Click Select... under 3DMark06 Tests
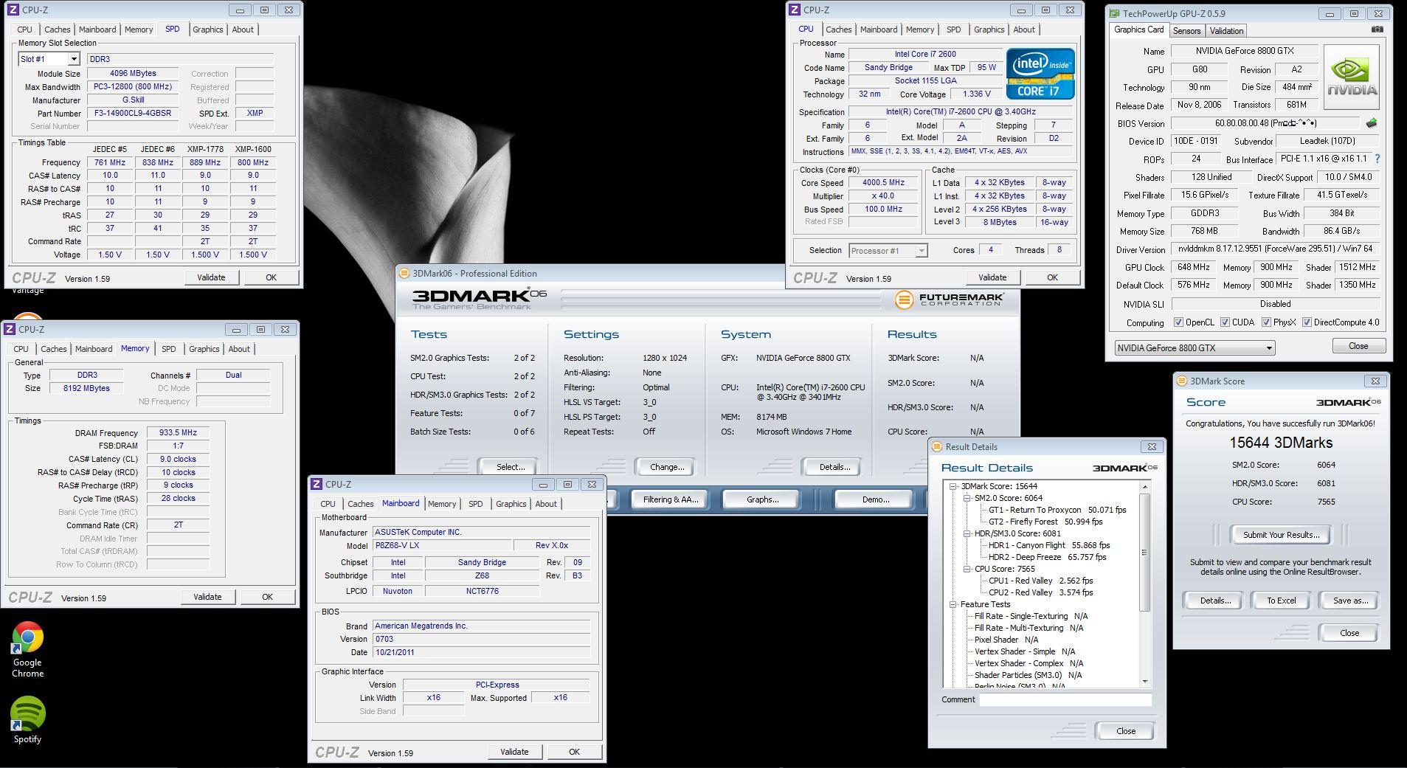Image resolution: width=1407 pixels, height=768 pixels. coord(510,467)
